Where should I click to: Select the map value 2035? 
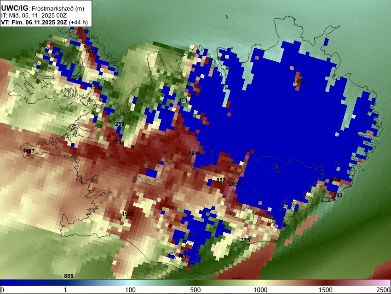click(x=235, y=184)
